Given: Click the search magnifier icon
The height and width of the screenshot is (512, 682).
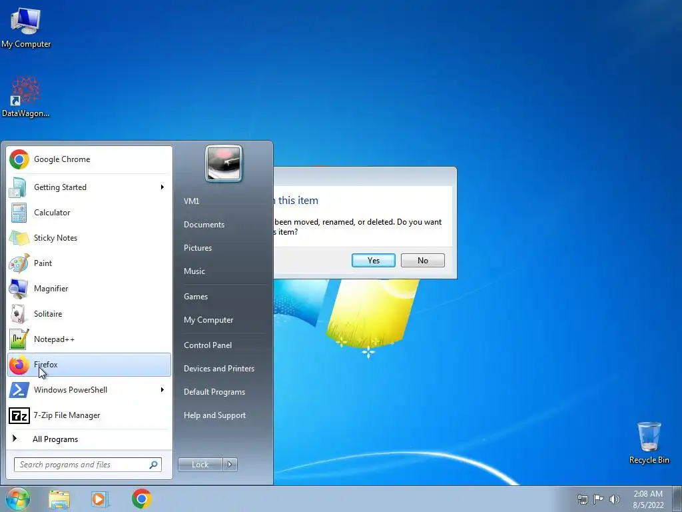Looking at the screenshot, I should click(x=154, y=465).
